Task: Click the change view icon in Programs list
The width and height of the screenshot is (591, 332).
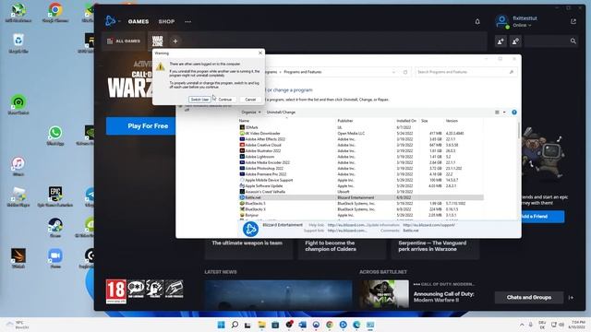Action: click(x=497, y=113)
